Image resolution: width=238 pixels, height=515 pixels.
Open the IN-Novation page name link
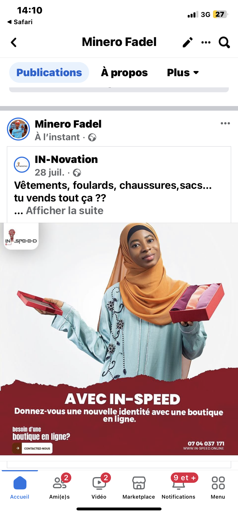point(66,159)
